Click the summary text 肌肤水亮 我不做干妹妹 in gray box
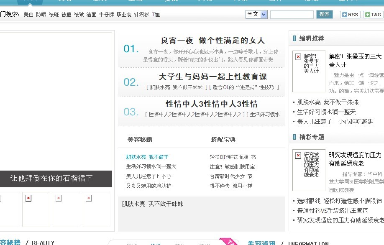The image size is (384, 245). (153, 204)
